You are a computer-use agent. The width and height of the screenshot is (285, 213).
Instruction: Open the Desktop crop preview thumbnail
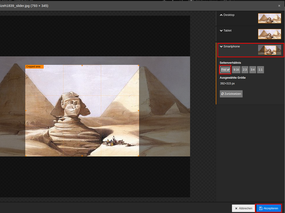click(x=269, y=18)
